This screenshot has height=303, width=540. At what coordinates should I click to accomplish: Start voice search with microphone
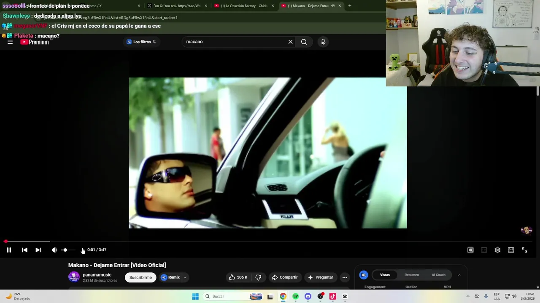tap(323, 42)
